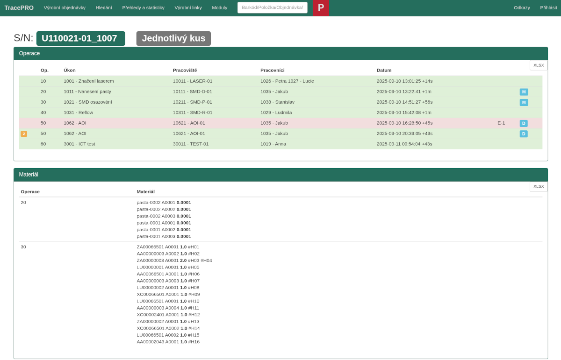Click the red P icon in navbar

tap(321, 8)
